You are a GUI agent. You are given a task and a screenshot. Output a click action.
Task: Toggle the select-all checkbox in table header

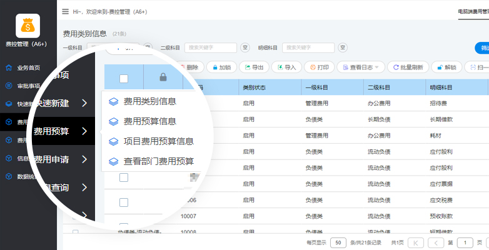[x=124, y=78]
